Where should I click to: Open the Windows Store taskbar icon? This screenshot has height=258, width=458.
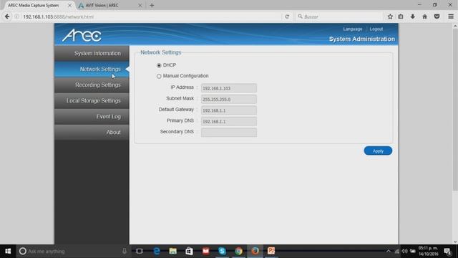[x=189, y=252]
